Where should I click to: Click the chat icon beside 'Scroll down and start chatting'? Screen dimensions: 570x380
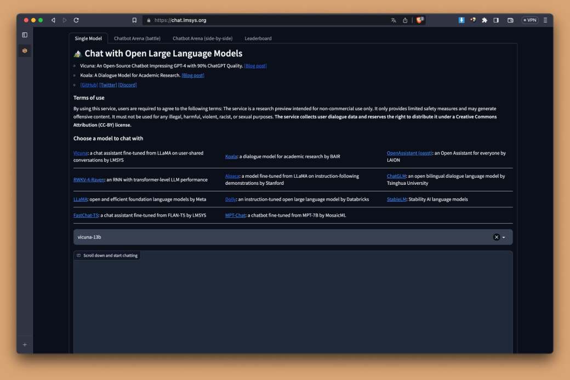coord(78,256)
